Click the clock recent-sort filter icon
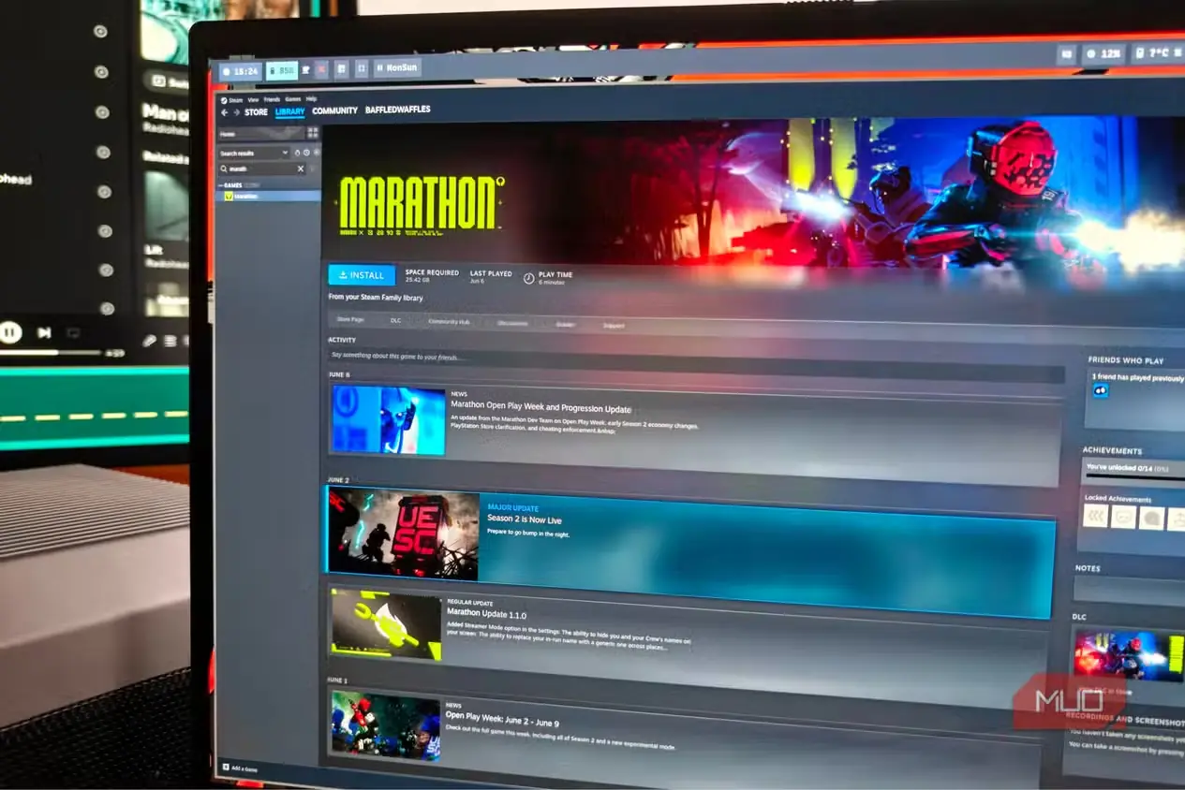 (306, 152)
